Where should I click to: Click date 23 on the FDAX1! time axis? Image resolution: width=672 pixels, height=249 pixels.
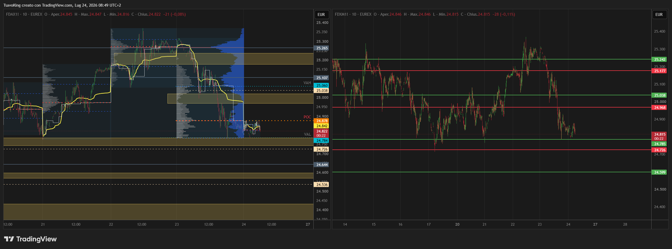pos(177,224)
